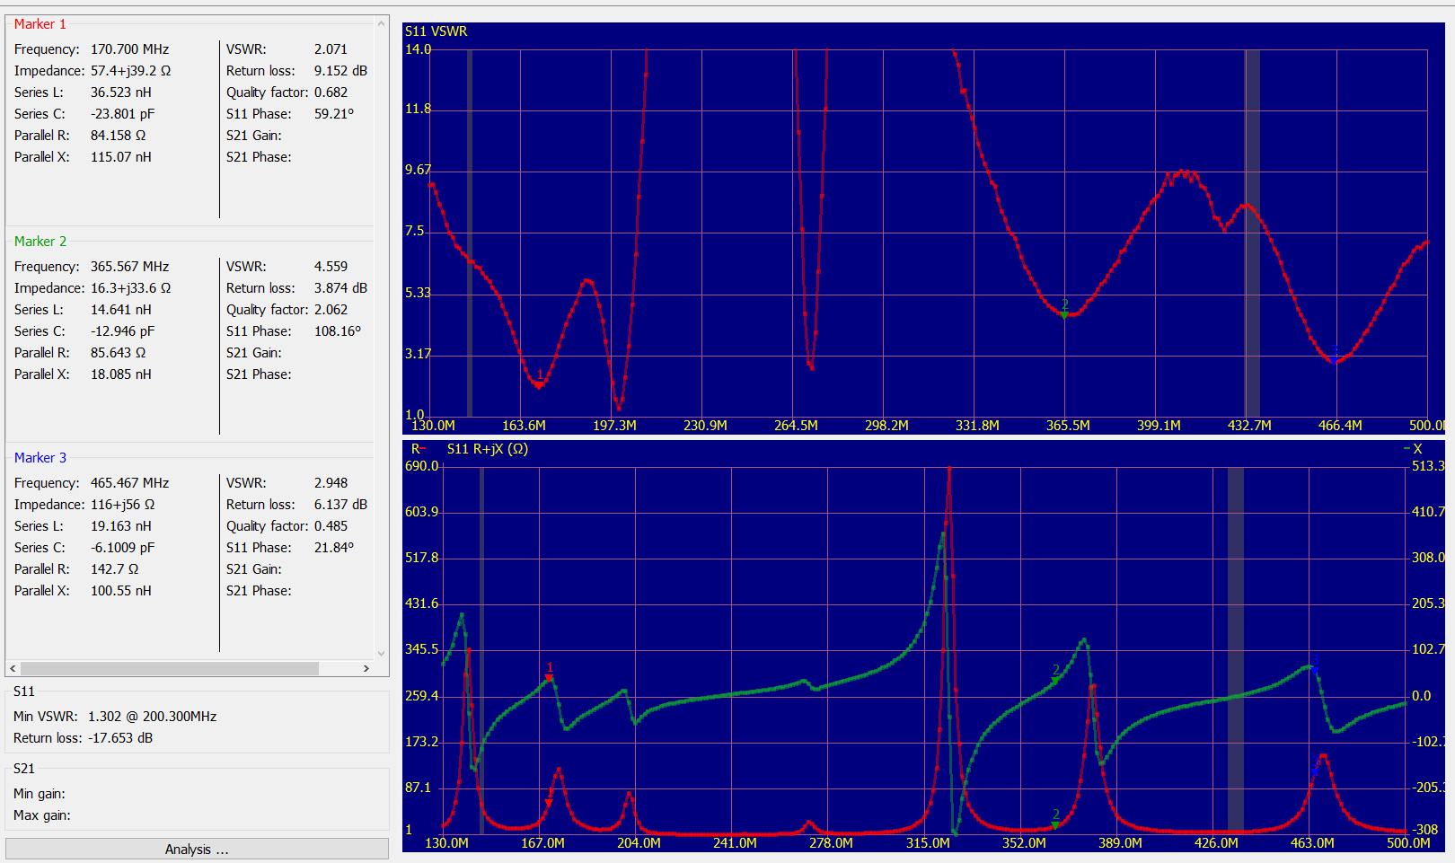Click the S21 Min gain label
The image size is (1455, 863).
pyautogui.click(x=40, y=794)
